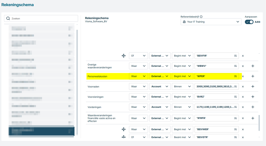The height and width of the screenshot is (146, 266).
Task: Open 'Account' field dropdown for Vorderingen
Action: pos(160,107)
